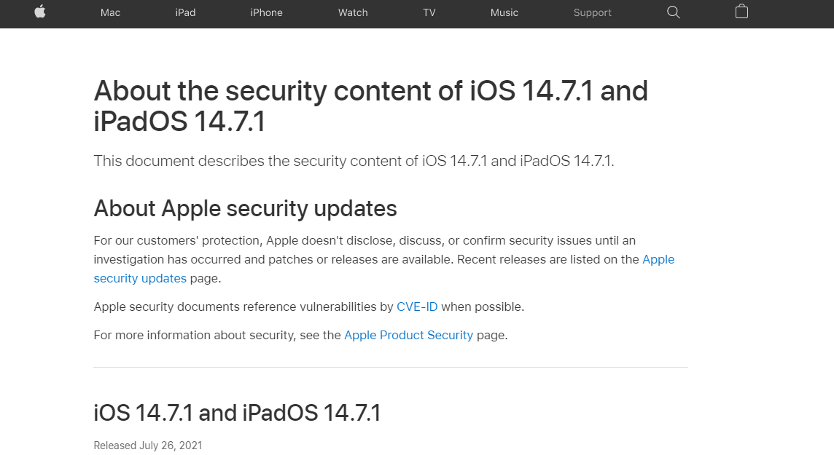Go to the Mac menu item

pyautogui.click(x=110, y=13)
